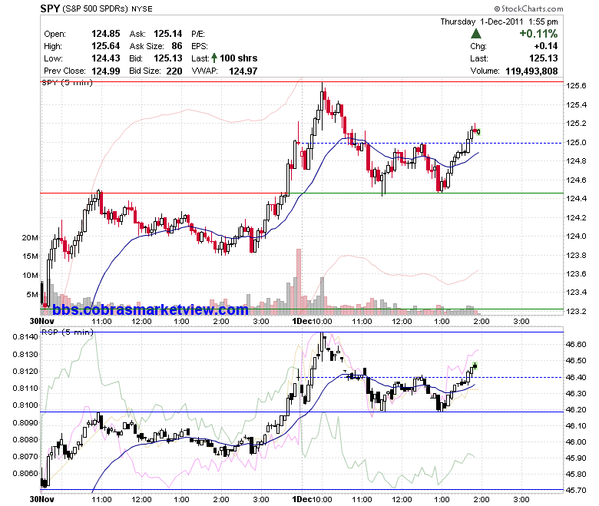Click the 1Dec date marker on SPY chart
This screenshot has height=506, width=599.
[302, 321]
